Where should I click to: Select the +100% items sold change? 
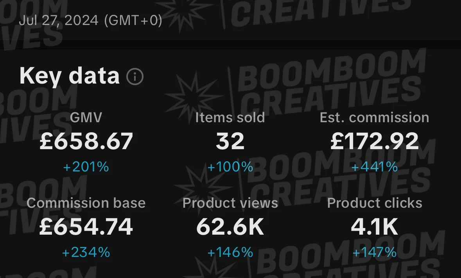point(230,167)
